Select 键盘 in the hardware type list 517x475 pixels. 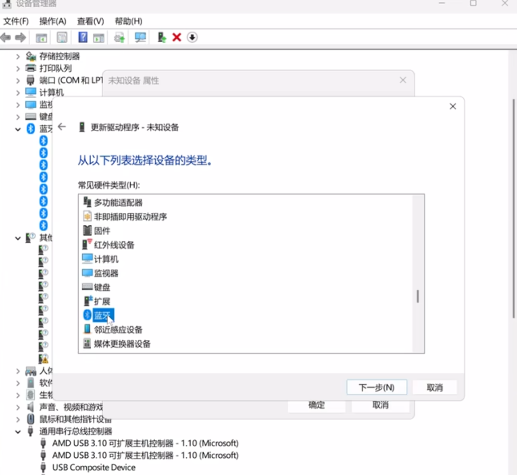[102, 287]
